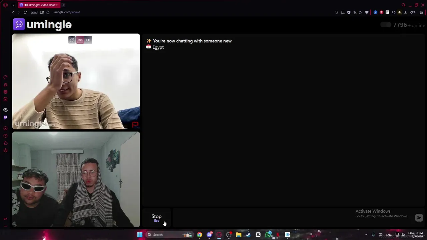427x240 pixels.
Task: Open a new browser tab
Action: coord(63,5)
